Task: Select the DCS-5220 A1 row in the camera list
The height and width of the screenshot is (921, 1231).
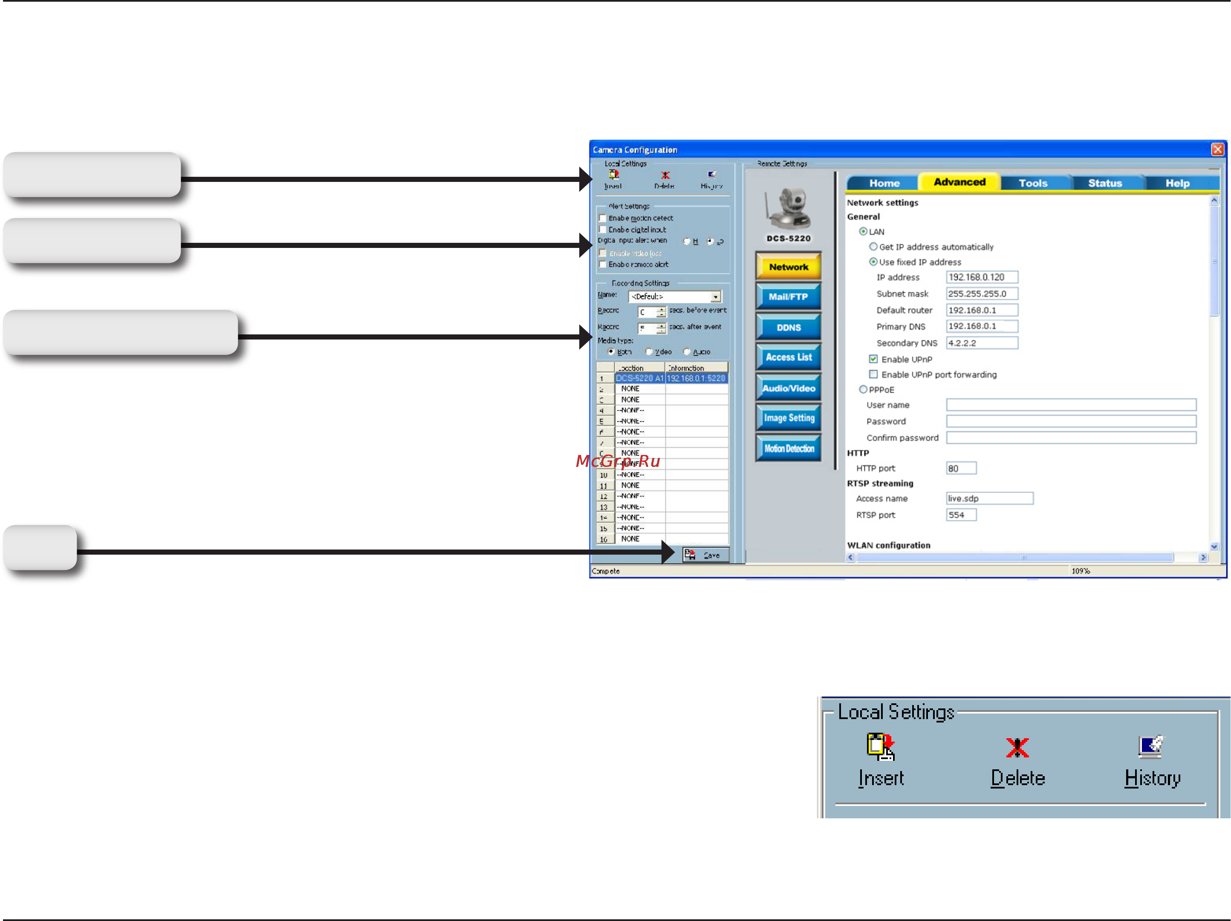Action: [x=662, y=378]
